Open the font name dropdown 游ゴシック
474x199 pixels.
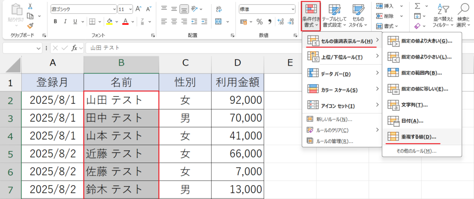coord(114,9)
